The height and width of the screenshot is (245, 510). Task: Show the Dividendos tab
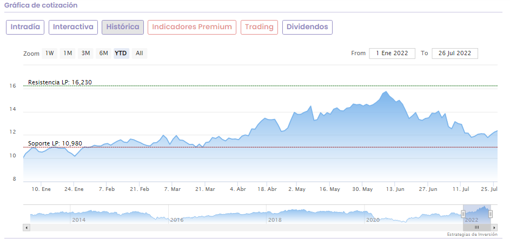[x=307, y=27]
